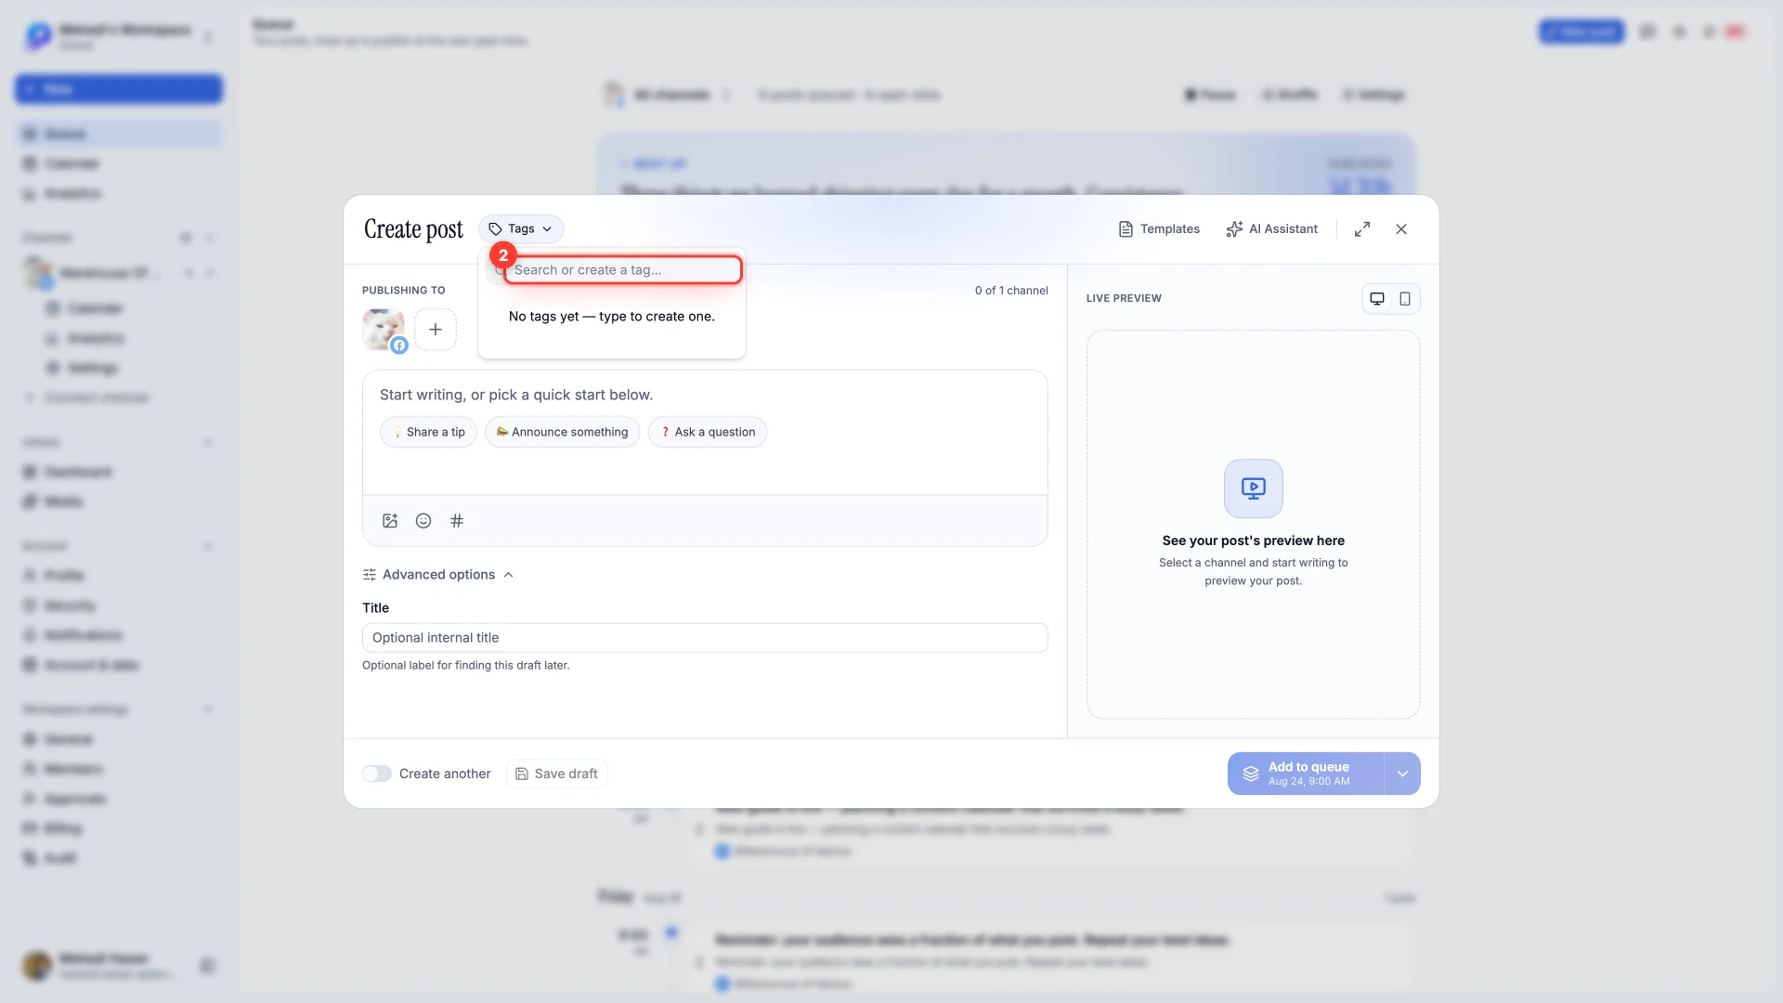Viewport: 1783px width, 1003px height.
Task: Collapse Advanced options
Action: (438, 575)
